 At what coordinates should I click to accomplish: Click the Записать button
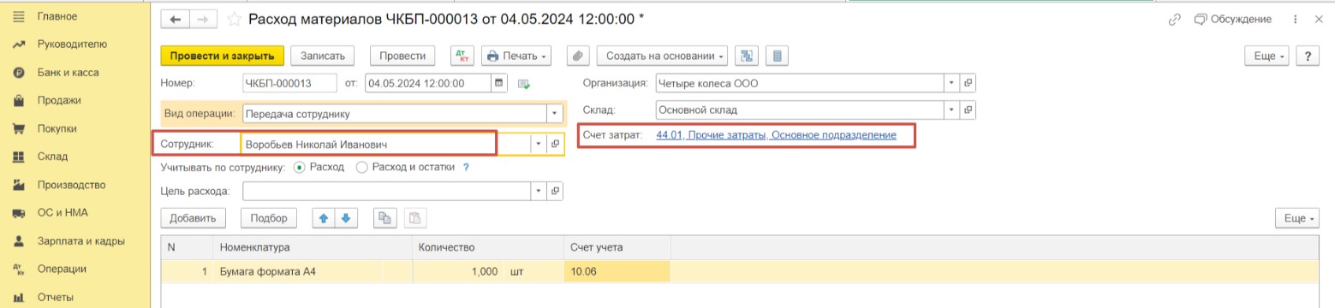(323, 56)
